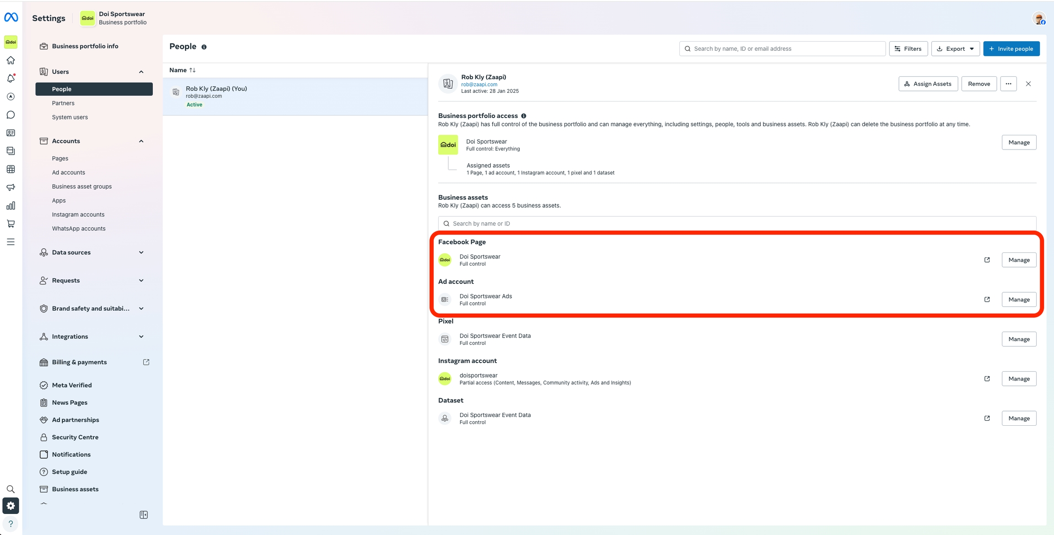
Task: Open Ad accounts menu item
Action: click(69, 172)
